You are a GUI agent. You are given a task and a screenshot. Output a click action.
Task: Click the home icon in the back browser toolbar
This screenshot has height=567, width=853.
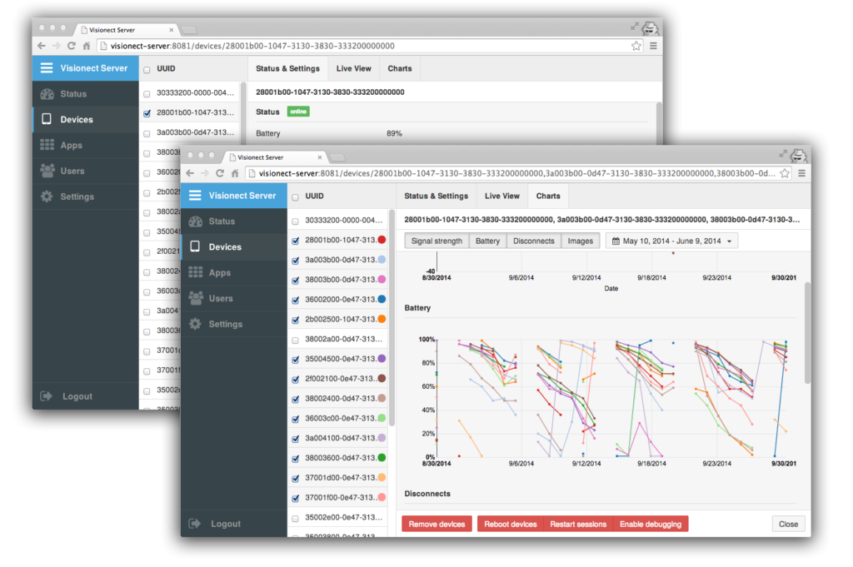(87, 46)
